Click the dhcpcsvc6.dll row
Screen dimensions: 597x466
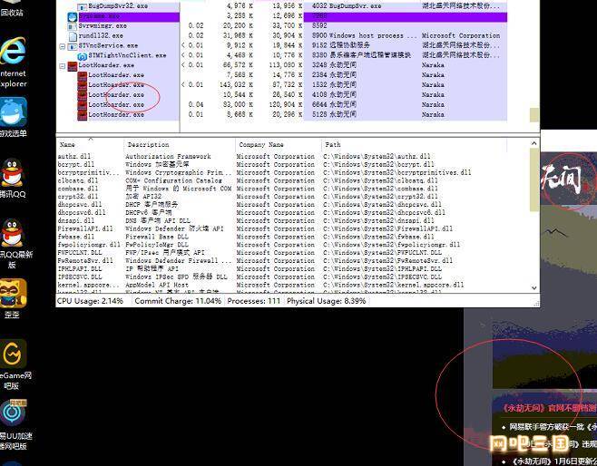click(282, 212)
